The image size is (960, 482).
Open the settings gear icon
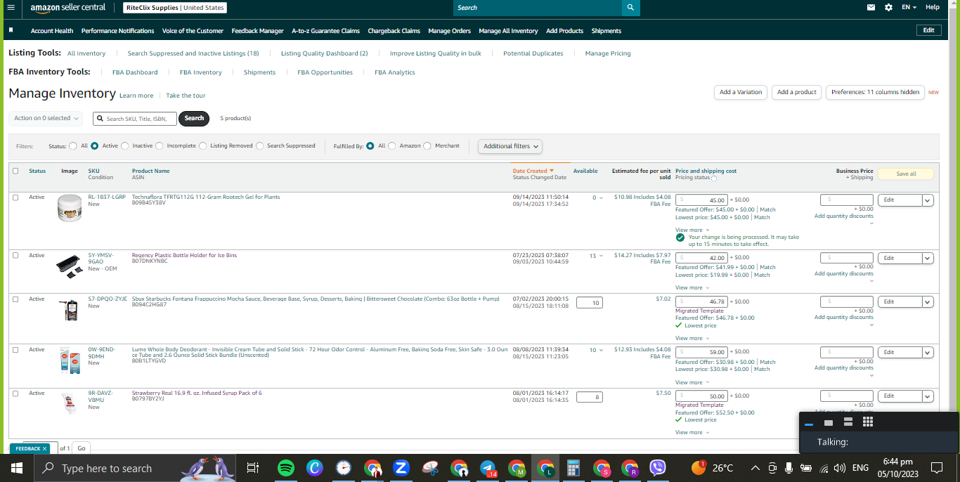pyautogui.click(x=889, y=7)
